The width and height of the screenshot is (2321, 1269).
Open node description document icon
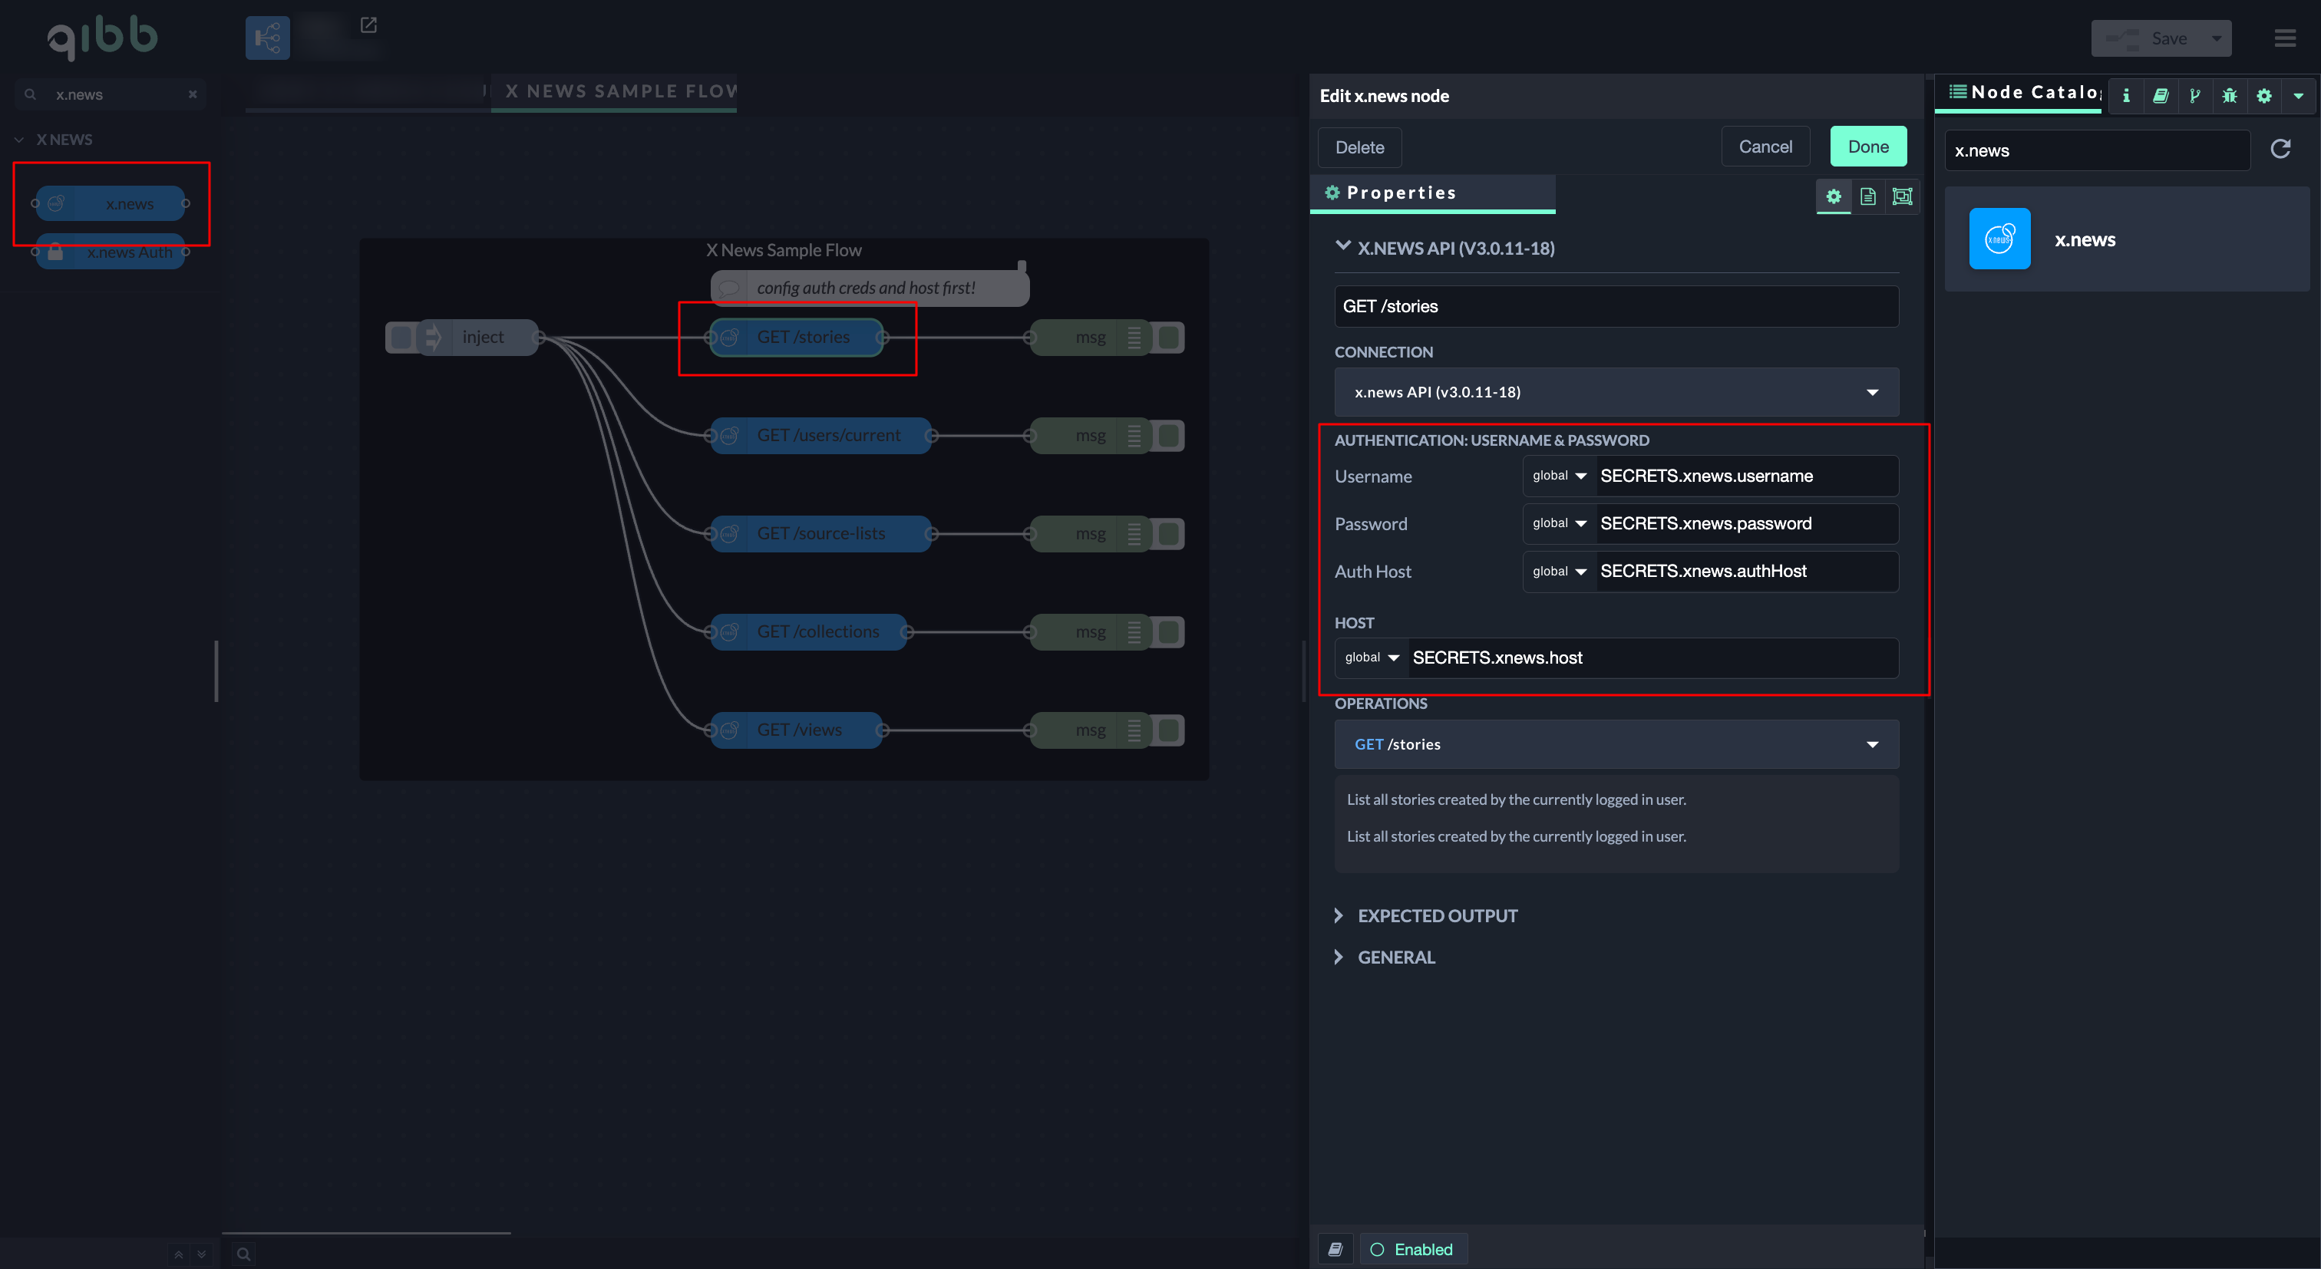1868,196
